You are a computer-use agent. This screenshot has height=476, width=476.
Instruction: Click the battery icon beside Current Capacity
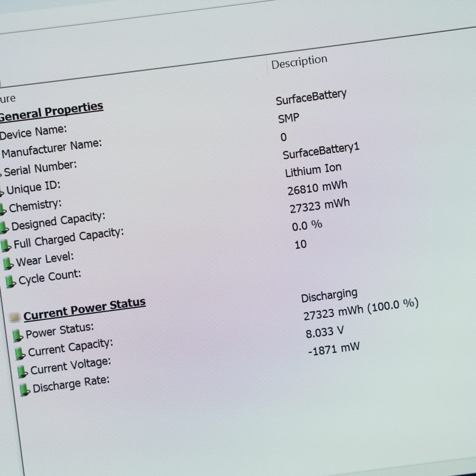pyautogui.click(x=20, y=354)
